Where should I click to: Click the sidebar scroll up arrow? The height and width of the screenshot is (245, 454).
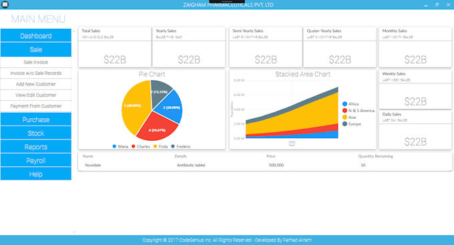74,31
